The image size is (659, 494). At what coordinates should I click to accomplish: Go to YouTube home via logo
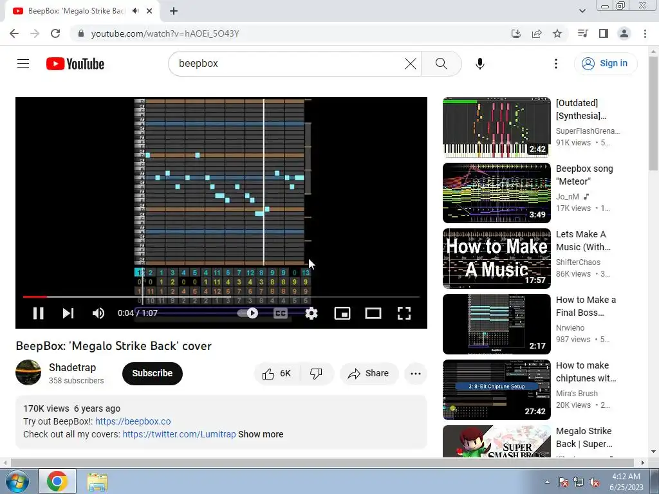[x=75, y=64]
